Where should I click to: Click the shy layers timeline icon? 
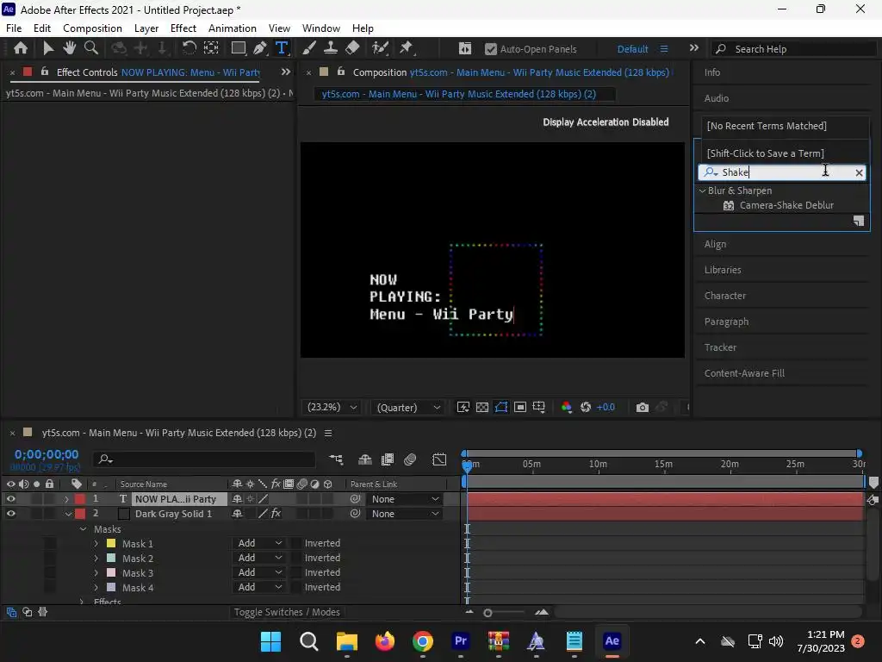(365, 459)
